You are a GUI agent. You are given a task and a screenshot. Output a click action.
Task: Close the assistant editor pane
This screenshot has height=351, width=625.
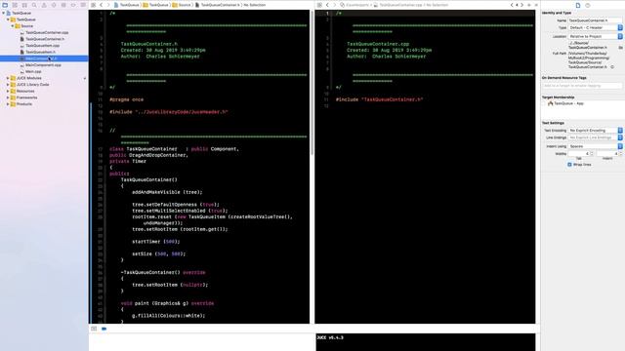click(x=536, y=5)
